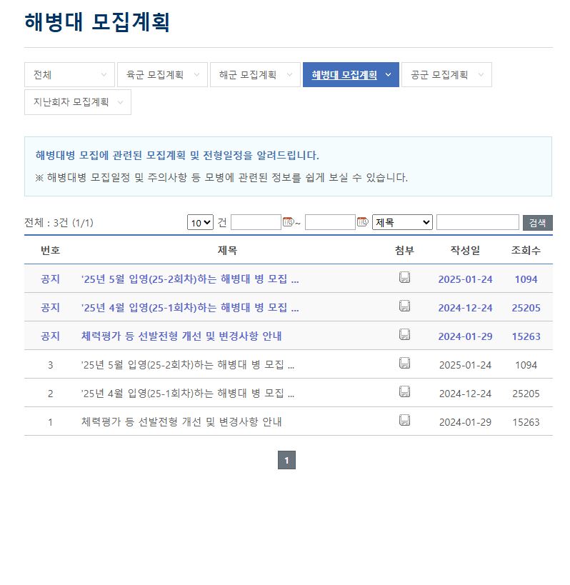Image resolution: width=570 pixels, height=585 pixels.
Task: Click the 첨부 column header
Action: point(404,250)
